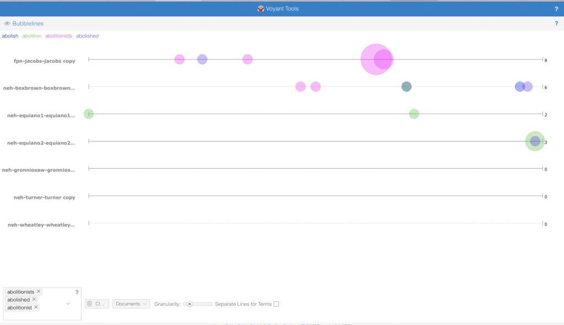The width and height of the screenshot is (564, 325).
Task: Remove the 'abolitionists' term tag
Action: point(39,292)
